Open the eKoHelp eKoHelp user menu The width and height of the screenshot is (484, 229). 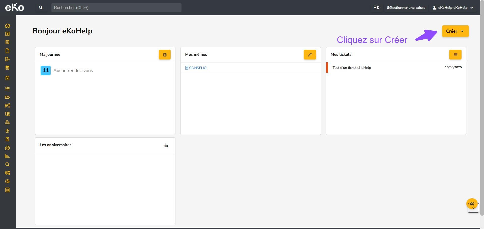(x=453, y=8)
